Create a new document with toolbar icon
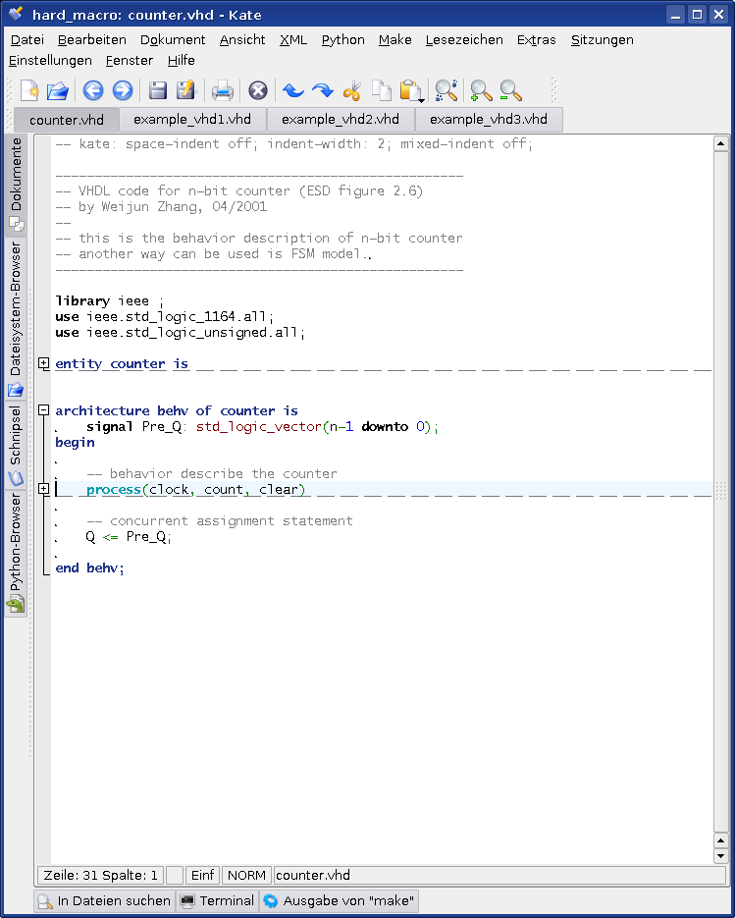This screenshot has height=918, width=735. pos(29,90)
